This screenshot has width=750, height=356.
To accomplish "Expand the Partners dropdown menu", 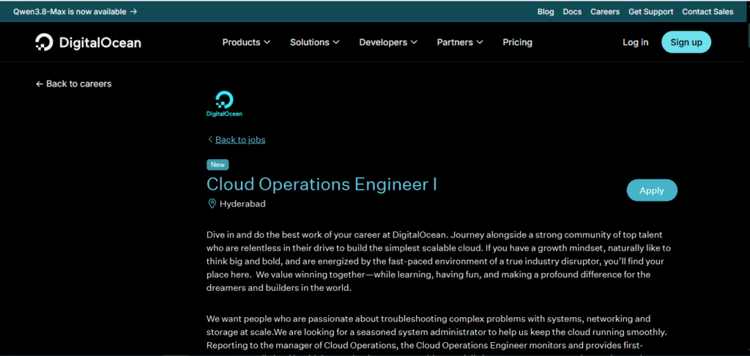I will click(x=460, y=42).
